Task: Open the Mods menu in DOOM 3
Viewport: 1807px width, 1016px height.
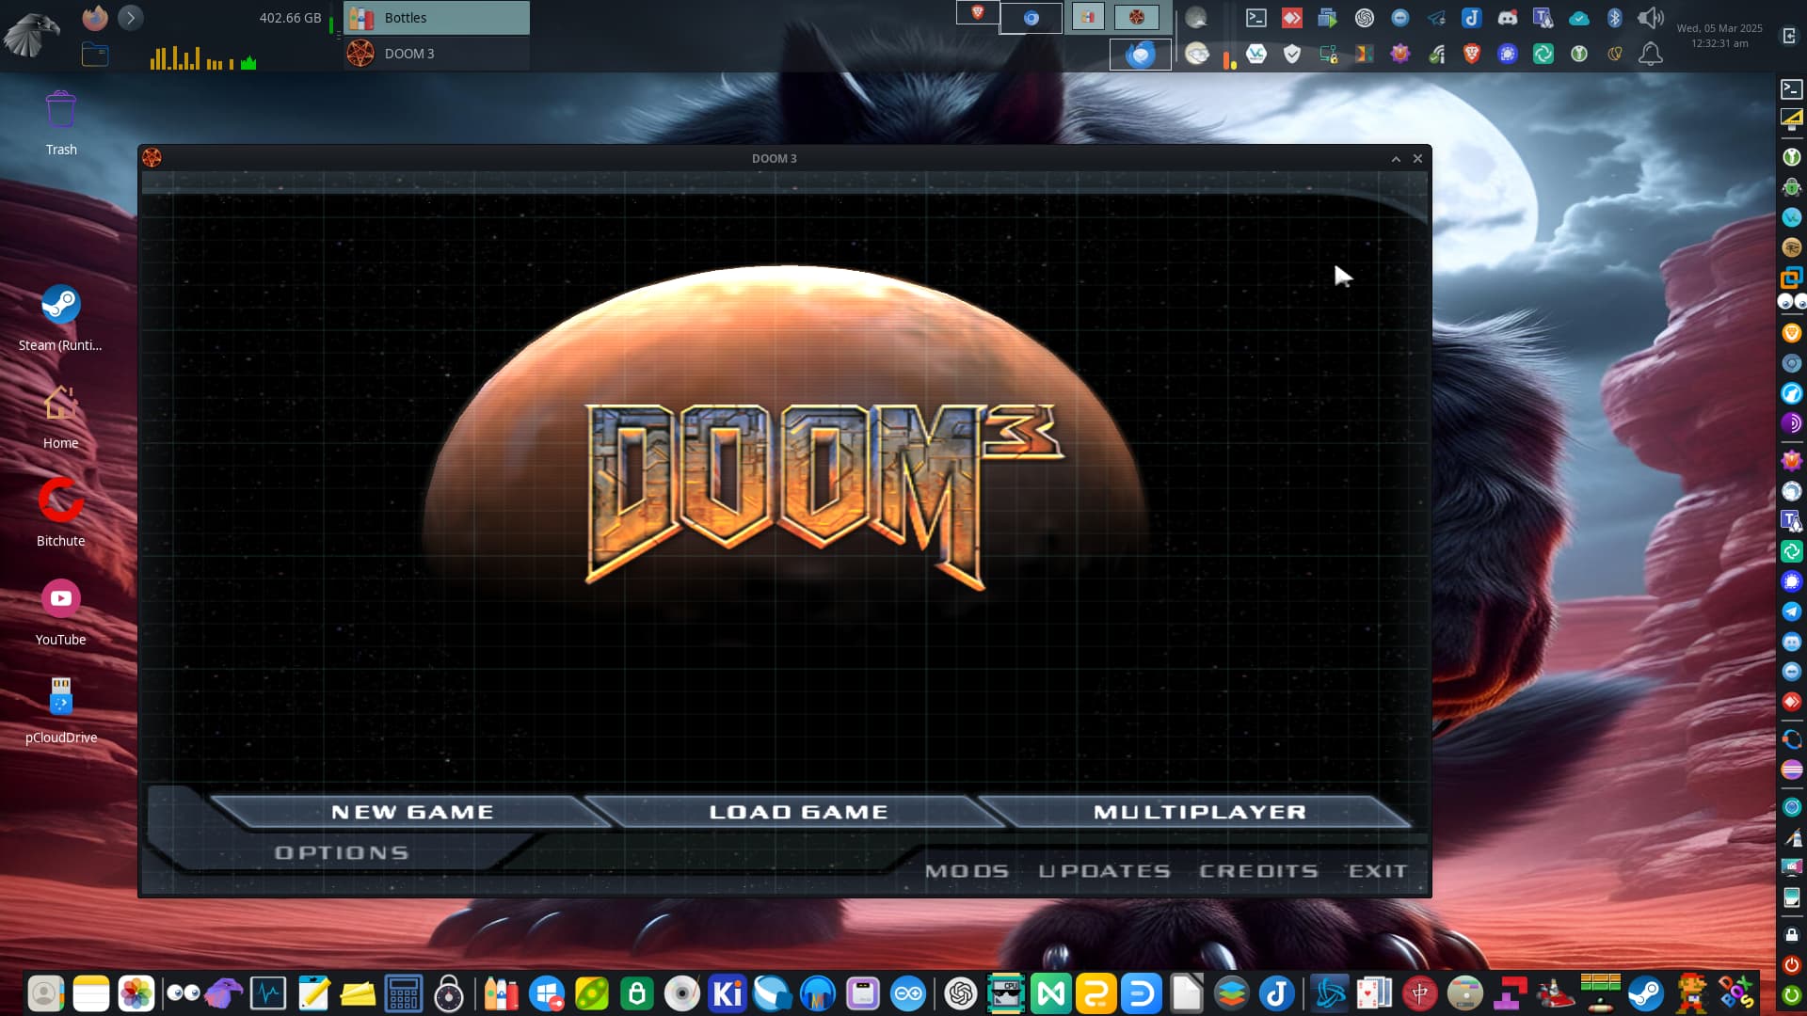Action: click(x=967, y=871)
